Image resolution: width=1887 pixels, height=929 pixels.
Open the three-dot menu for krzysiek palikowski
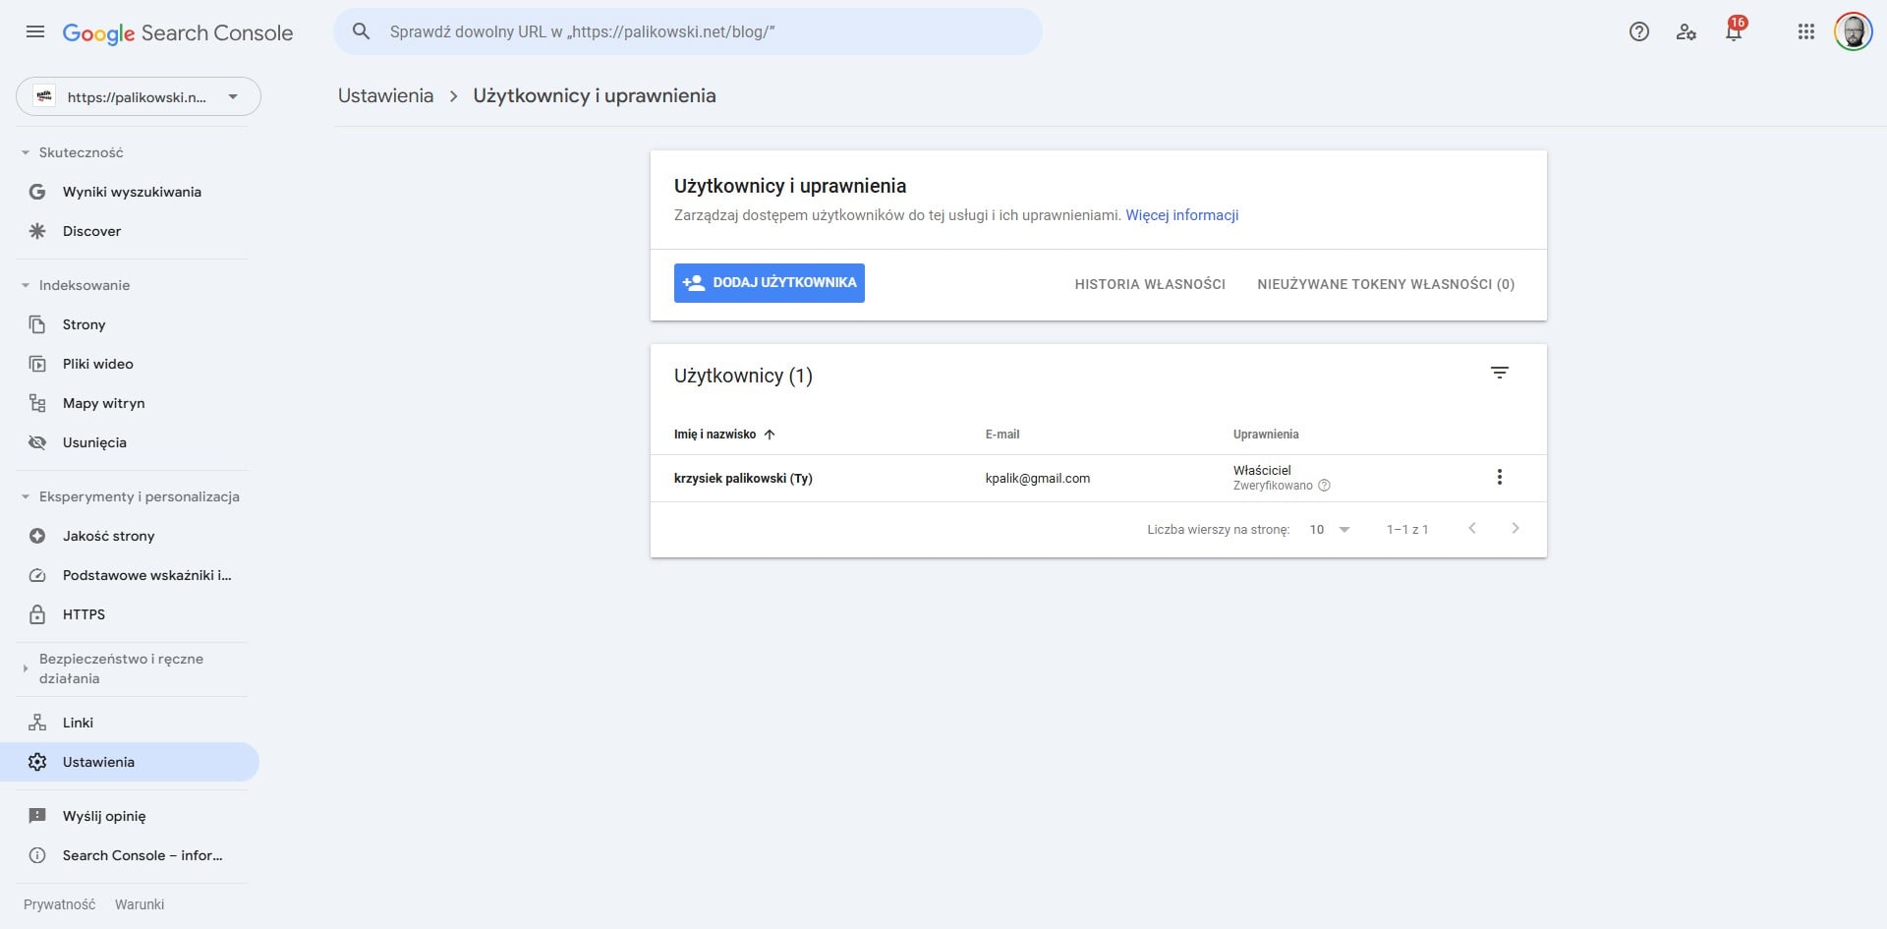1499,478
